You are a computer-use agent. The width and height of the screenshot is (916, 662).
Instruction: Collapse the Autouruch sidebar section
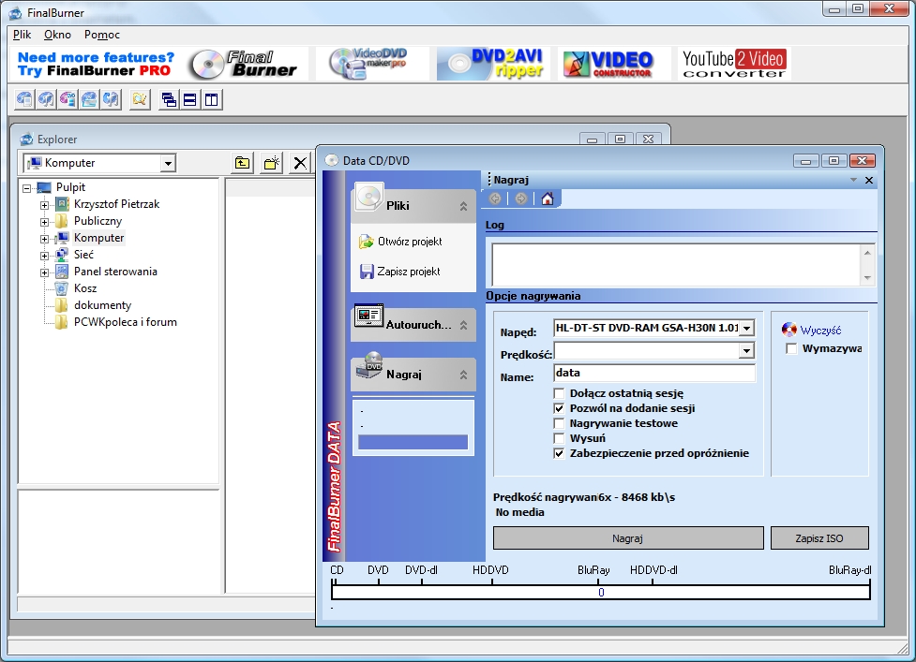[463, 325]
